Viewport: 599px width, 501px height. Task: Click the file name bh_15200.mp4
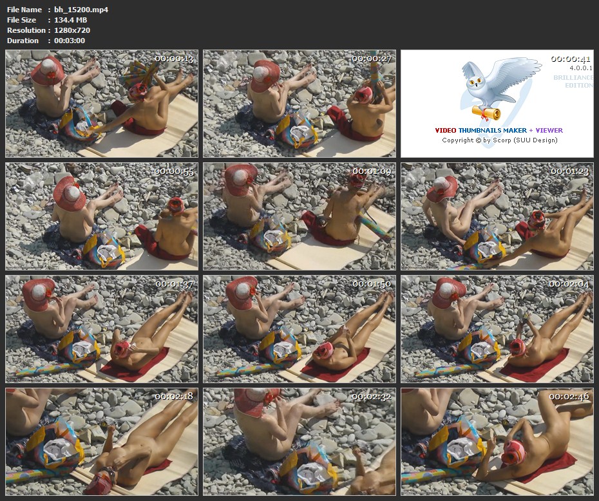tap(81, 10)
